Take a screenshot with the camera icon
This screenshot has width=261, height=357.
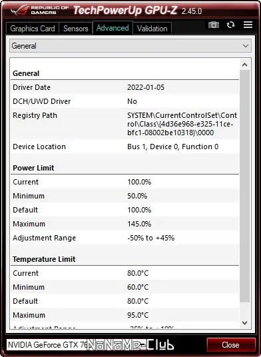pos(214,25)
